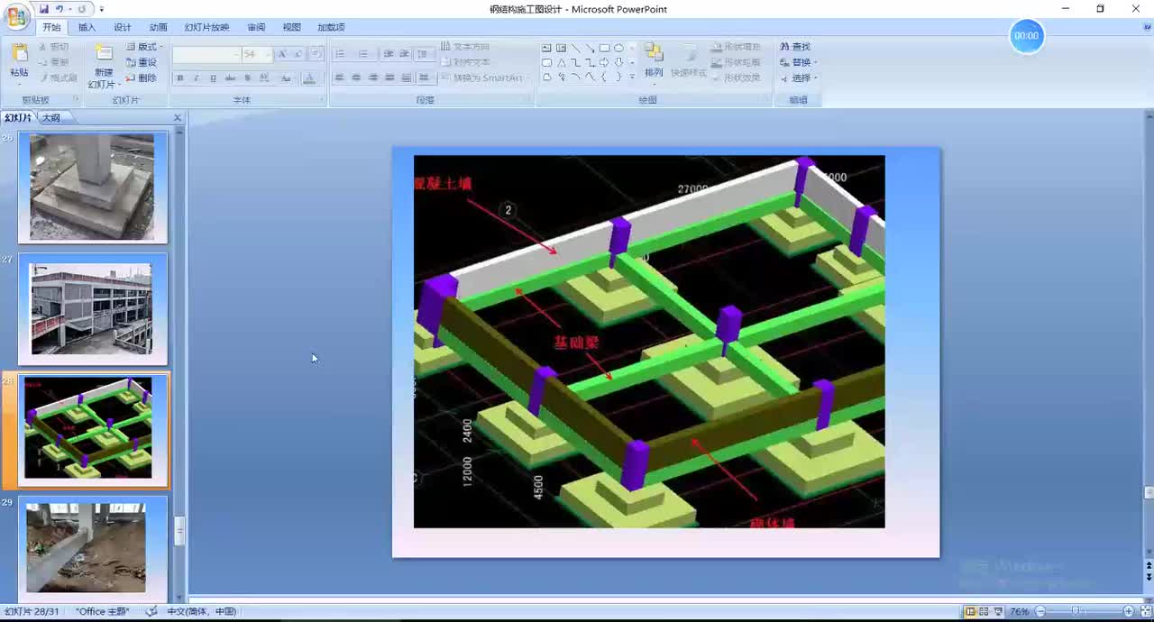Align text left in paragraph group
Viewport: 1154px width, 622px height.
[340, 78]
